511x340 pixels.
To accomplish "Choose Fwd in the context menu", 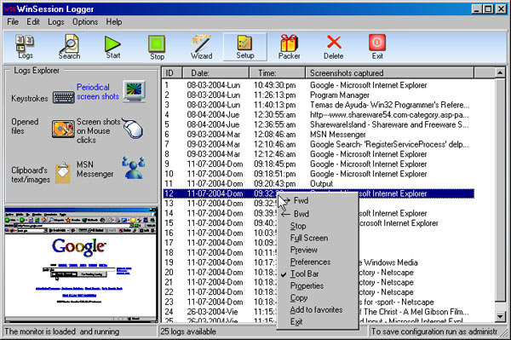I will (318, 200).
